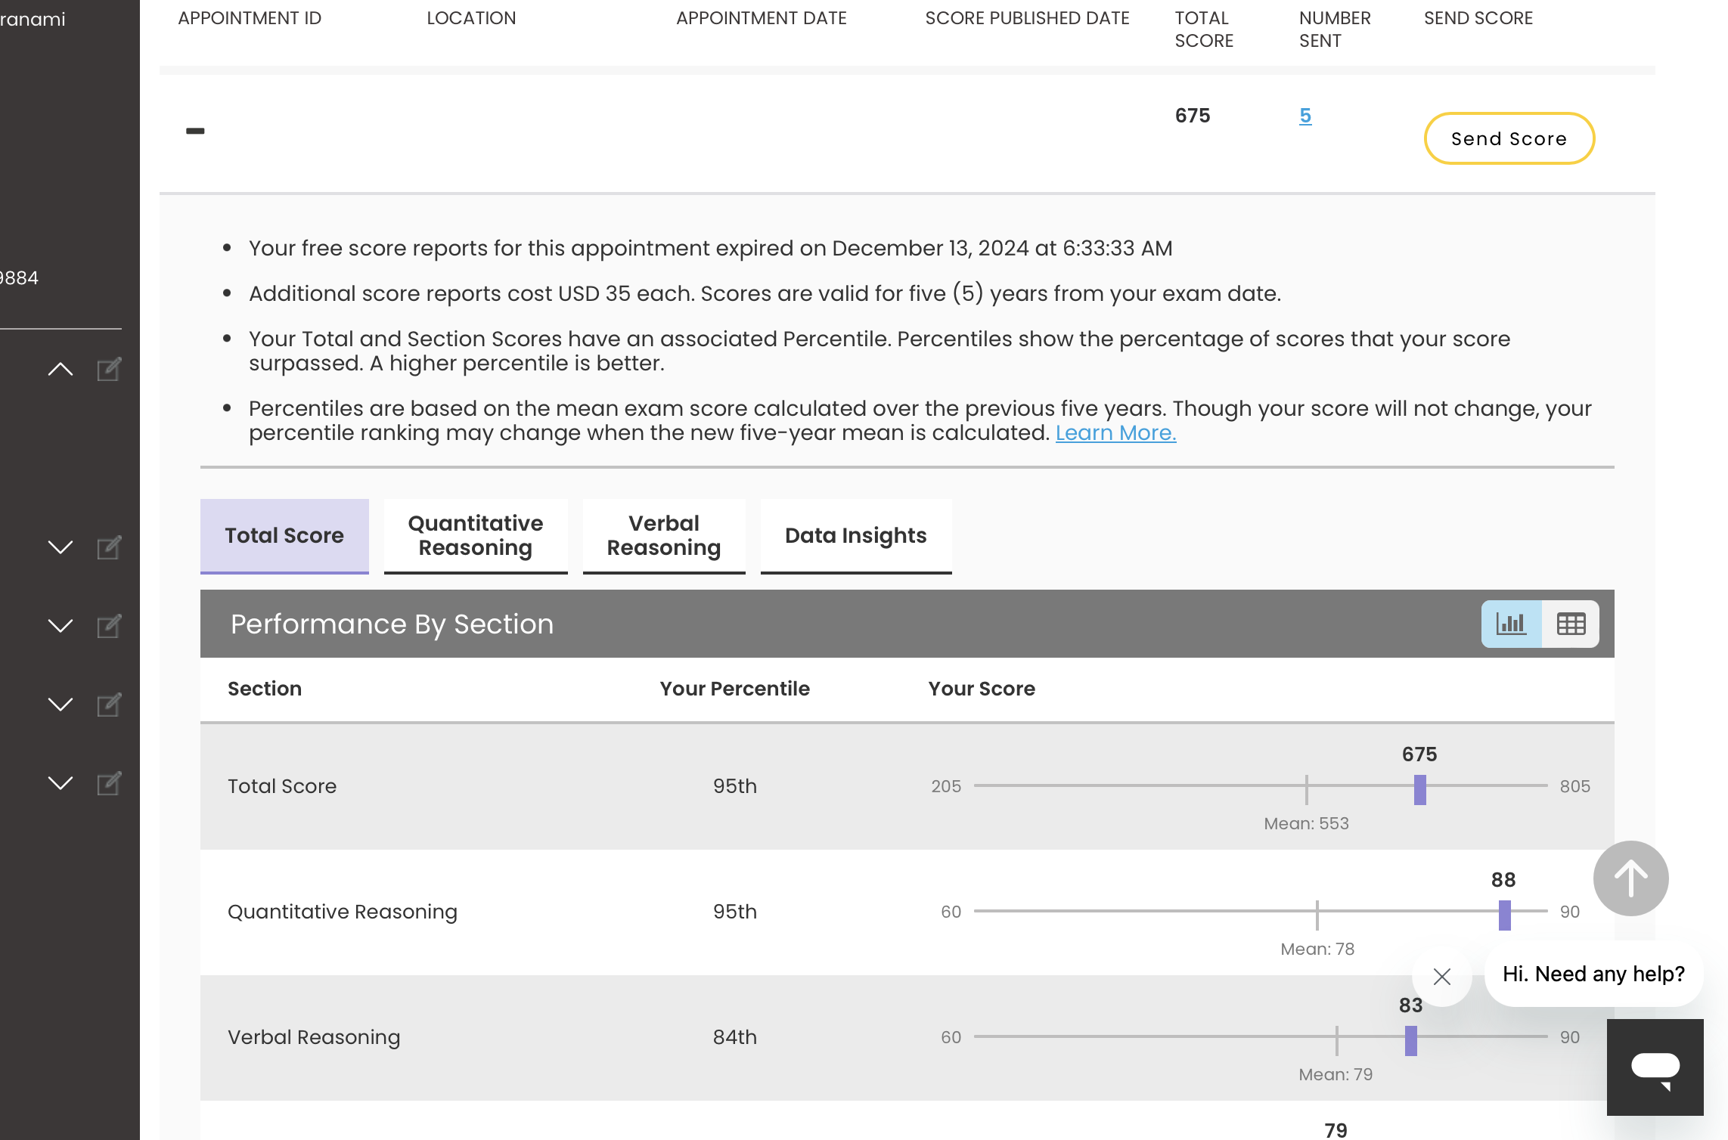Expand the bottom sidebar section chevron
The width and height of the screenshot is (1728, 1140).
pos(60,783)
